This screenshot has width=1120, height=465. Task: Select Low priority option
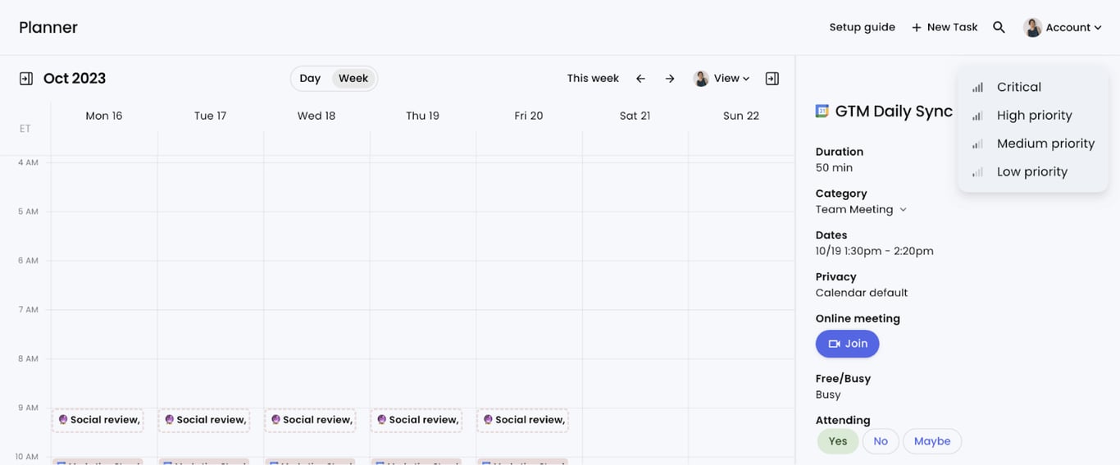1033,172
